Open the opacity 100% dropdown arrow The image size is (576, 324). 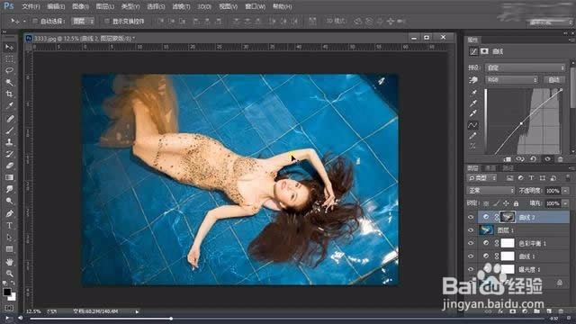point(565,191)
